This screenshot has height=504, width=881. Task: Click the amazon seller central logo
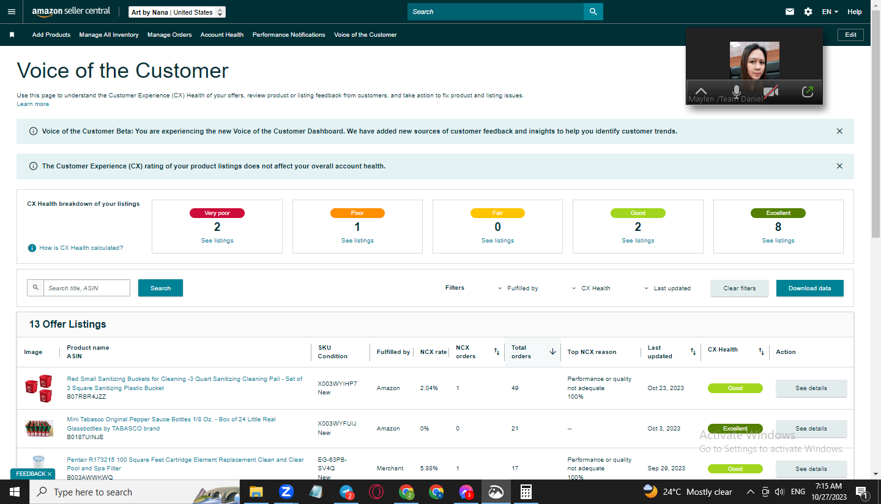(x=71, y=12)
